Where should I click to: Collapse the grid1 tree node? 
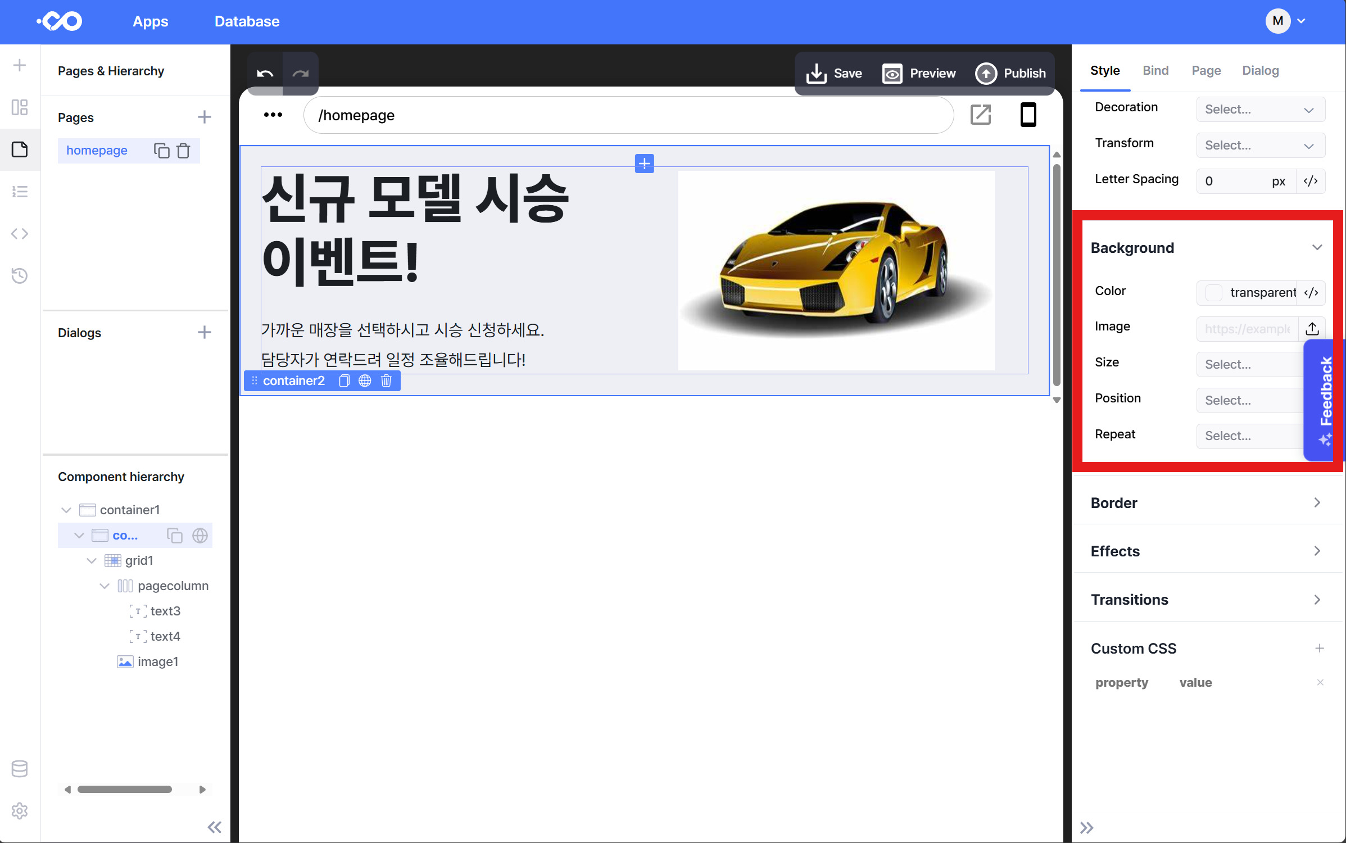pos(92,561)
